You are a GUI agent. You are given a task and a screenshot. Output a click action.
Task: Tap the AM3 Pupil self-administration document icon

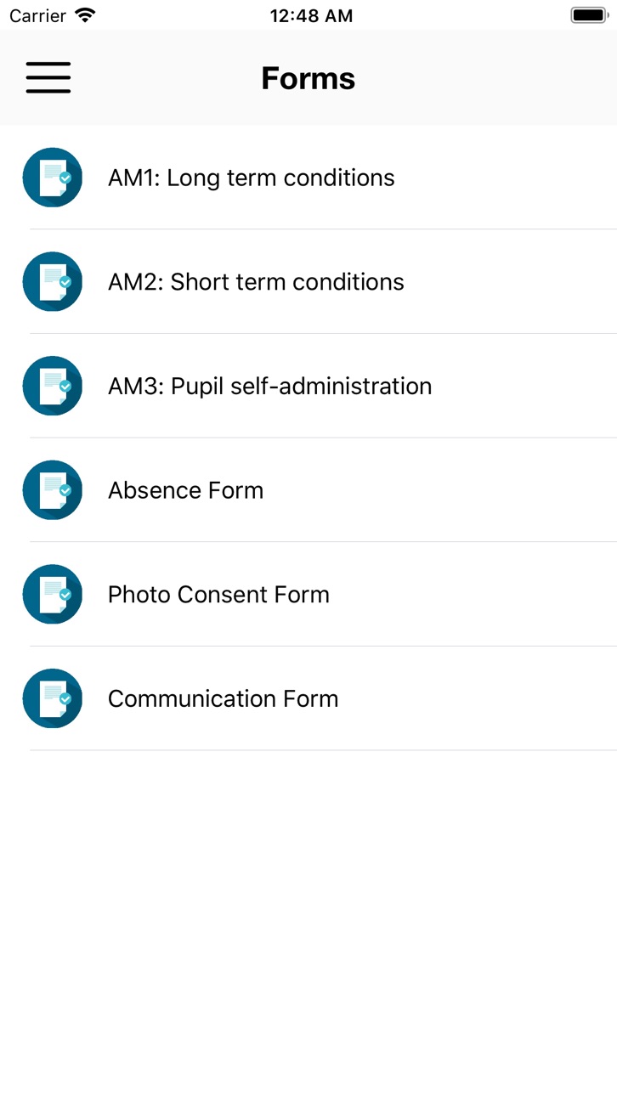tap(53, 386)
